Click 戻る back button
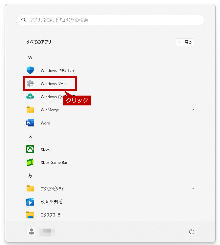Screen dimensions: 220x245 point(185,42)
